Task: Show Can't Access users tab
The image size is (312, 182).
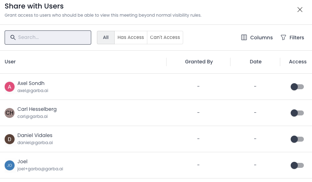Action: pyautogui.click(x=165, y=37)
